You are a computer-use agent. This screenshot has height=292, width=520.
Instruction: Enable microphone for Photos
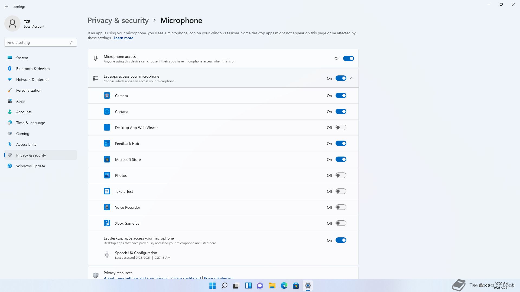point(341,175)
